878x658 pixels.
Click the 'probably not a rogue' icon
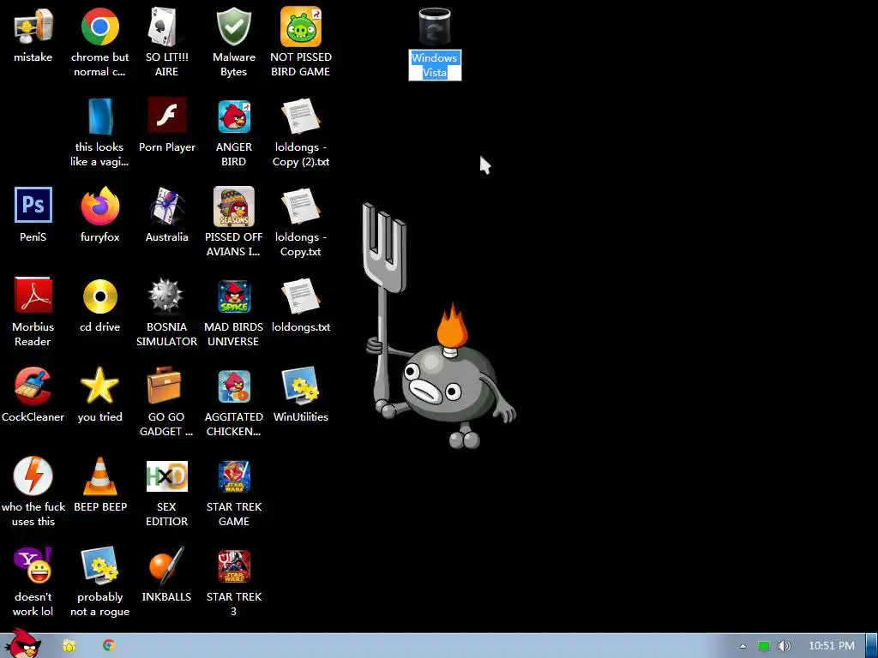99,565
